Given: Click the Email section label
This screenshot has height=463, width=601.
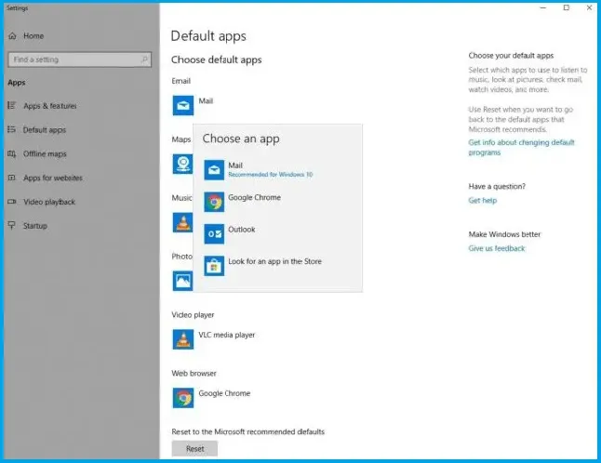Looking at the screenshot, I should 180,81.
